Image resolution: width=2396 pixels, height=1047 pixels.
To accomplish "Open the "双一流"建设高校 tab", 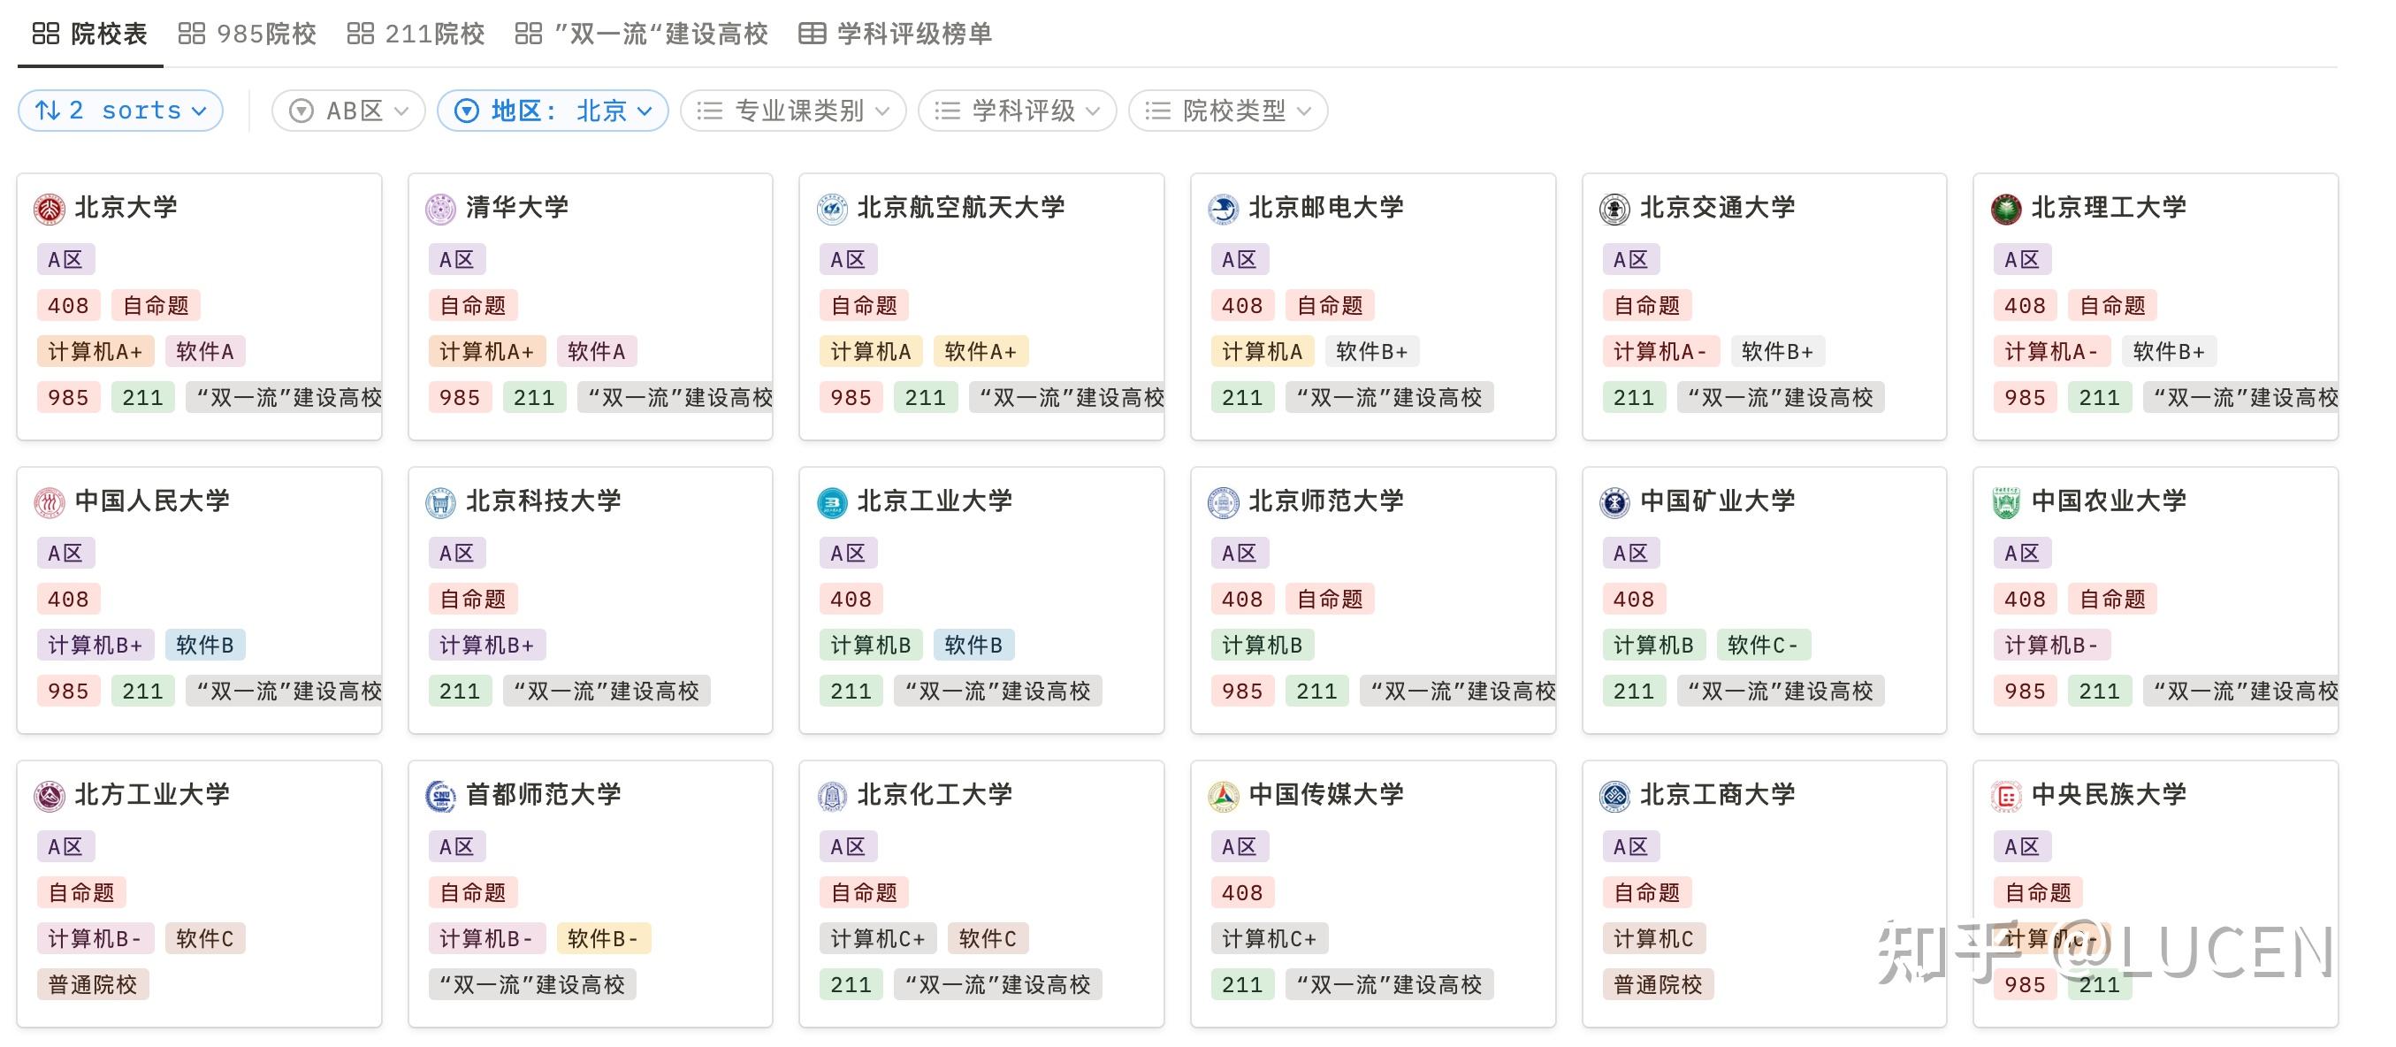I will (x=642, y=34).
